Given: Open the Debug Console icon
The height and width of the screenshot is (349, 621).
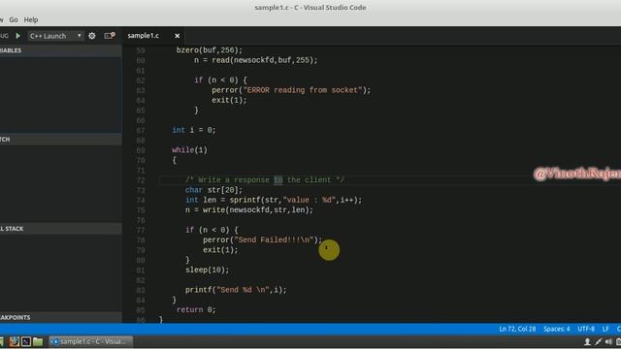Looking at the screenshot, I should tap(110, 36).
